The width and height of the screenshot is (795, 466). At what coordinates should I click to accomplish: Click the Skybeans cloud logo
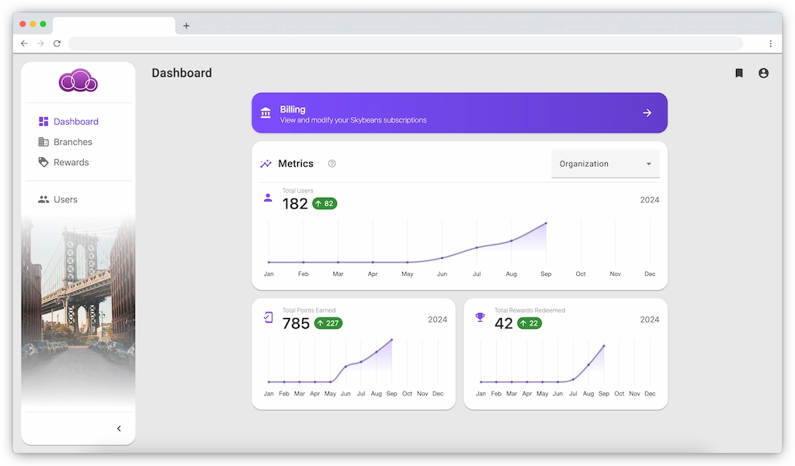pyautogui.click(x=78, y=80)
